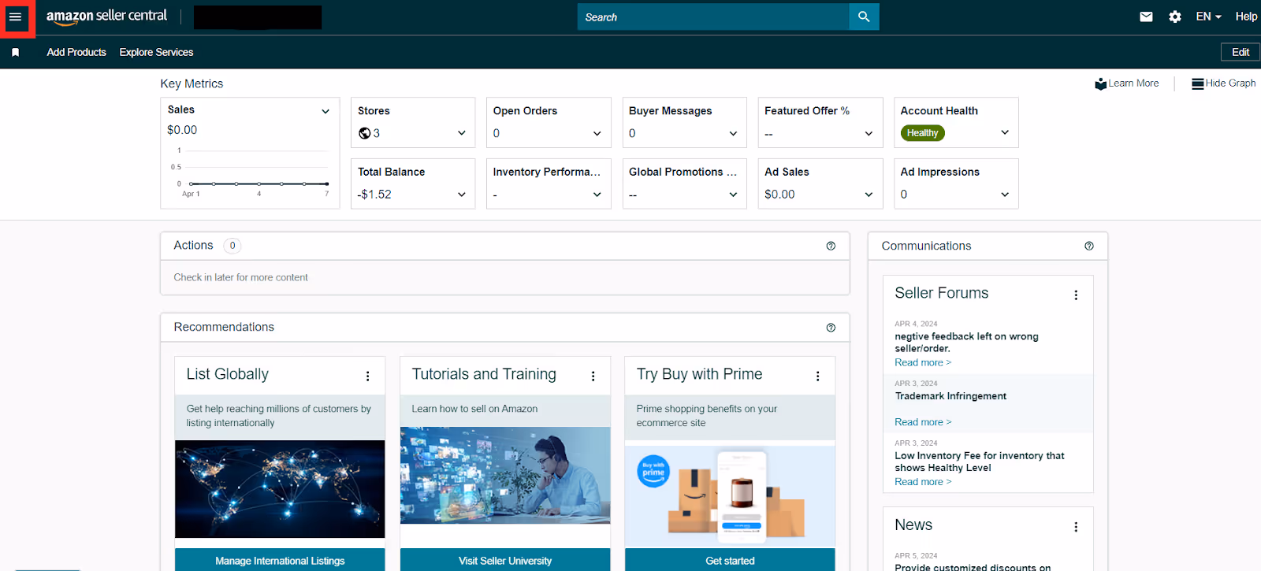Image resolution: width=1261 pixels, height=571 pixels.
Task: Expand the Inventory Performance dropdown
Action: click(x=597, y=195)
